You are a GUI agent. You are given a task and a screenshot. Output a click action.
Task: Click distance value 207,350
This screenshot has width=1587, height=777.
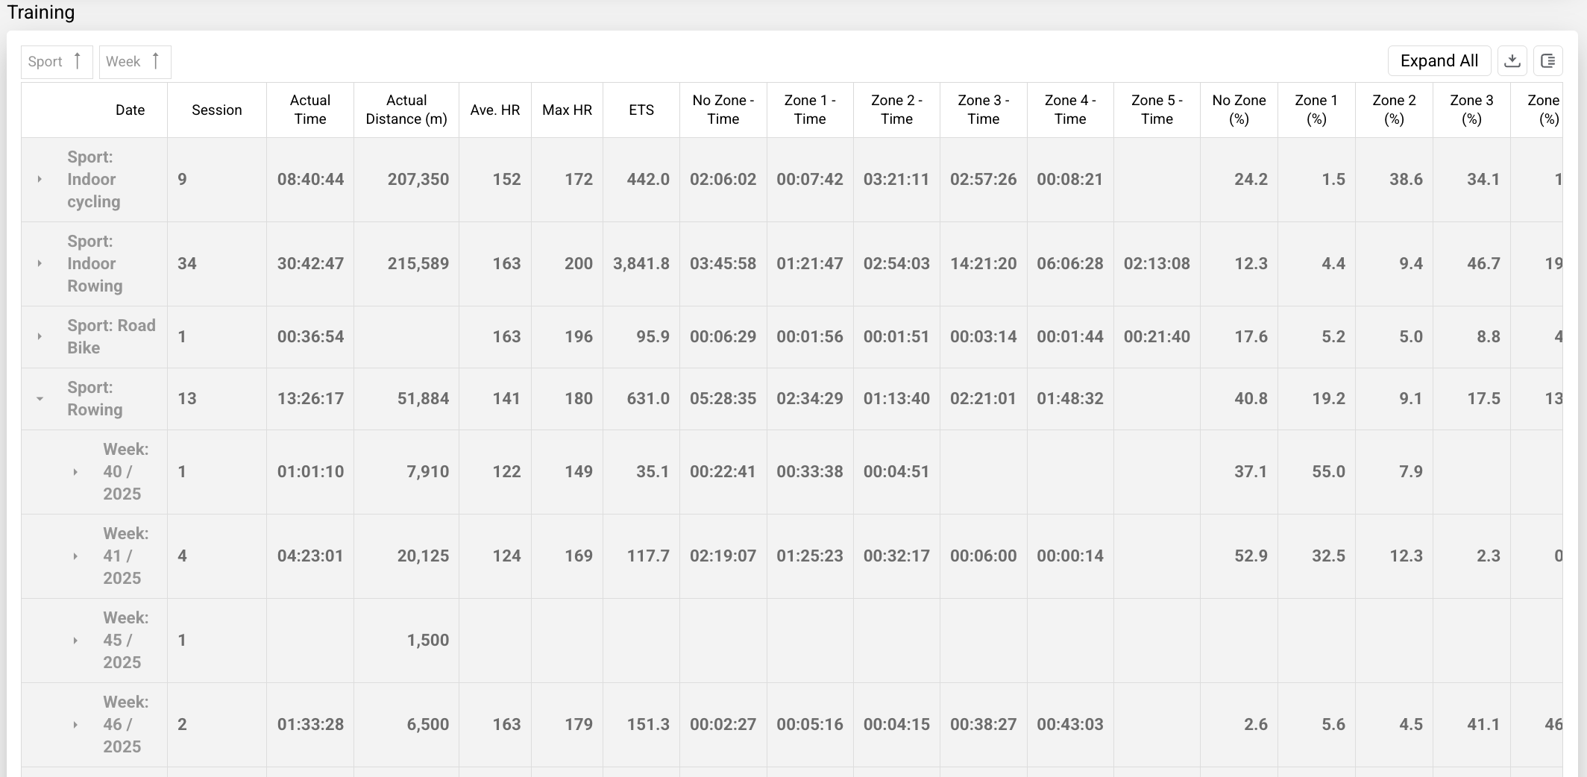tap(418, 179)
